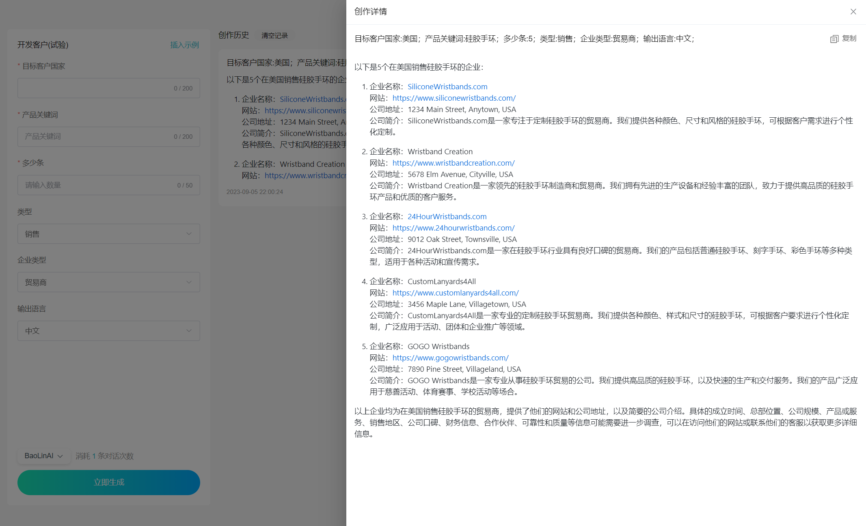Open the 24HourWristbands.com name link
Image resolution: width=866 pixels, height=526 pixels.
pyautogui.click(x=447, y=216)
